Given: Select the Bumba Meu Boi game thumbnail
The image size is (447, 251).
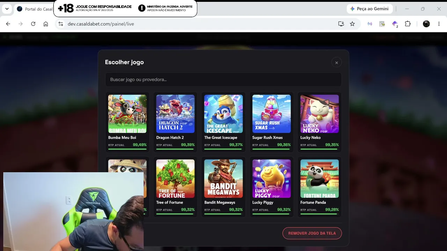Looking at the screenshot, I should pos(127,114).
